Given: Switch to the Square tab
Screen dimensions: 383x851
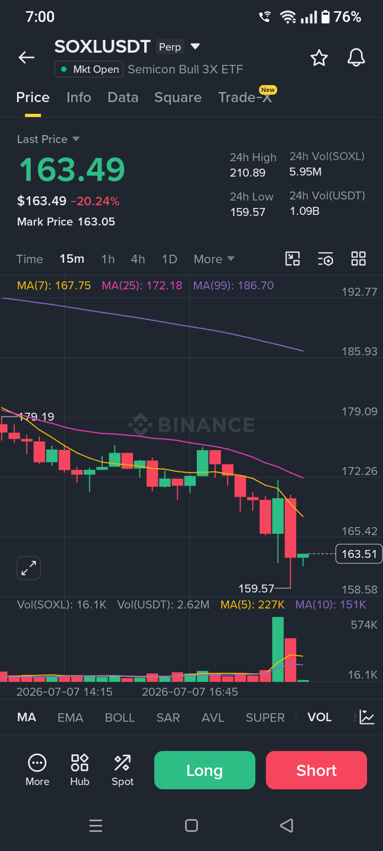Looking at the screenshot, I should 178,97.
